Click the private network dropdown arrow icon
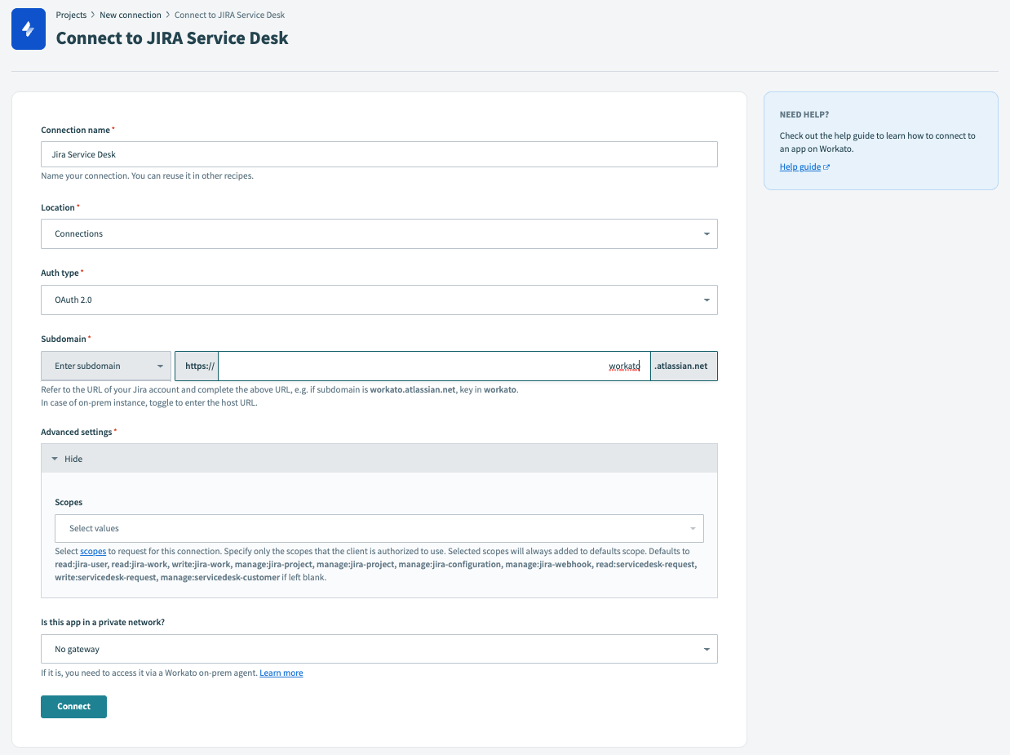Image resolution: width=1010 pixels, height=755 pixels. coord(707,648)
